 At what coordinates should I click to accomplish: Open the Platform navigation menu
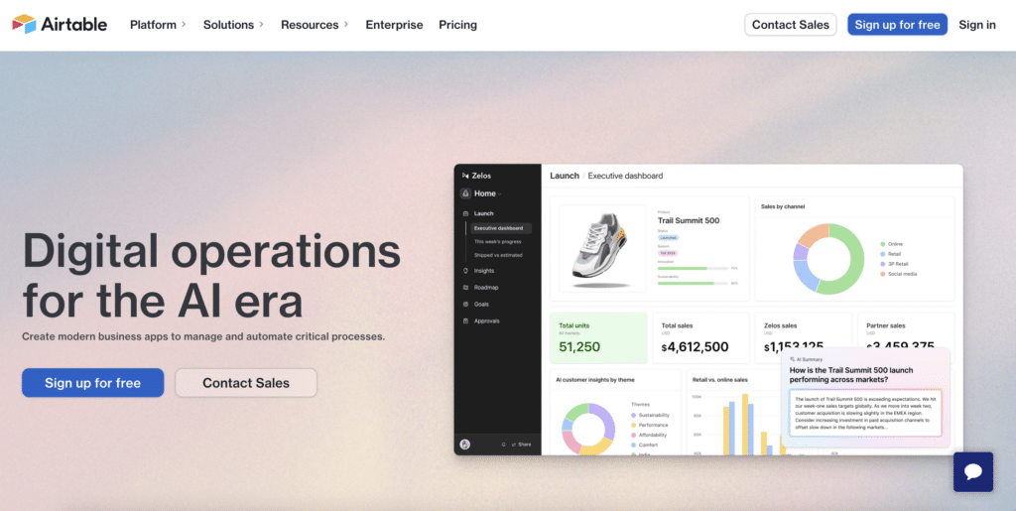point(158,25)
